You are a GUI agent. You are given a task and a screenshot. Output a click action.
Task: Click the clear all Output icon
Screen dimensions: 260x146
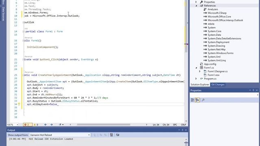pos(111,135)
